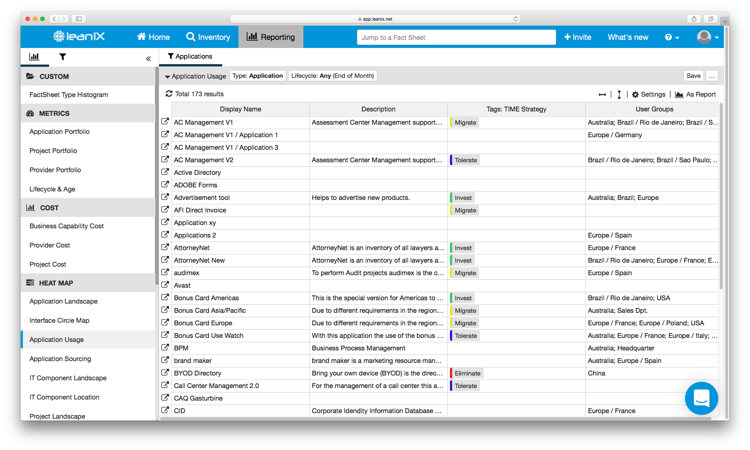750x450 pixels.
Task: Toggle the Type: Application filter chip
Action: click(258, 76)
